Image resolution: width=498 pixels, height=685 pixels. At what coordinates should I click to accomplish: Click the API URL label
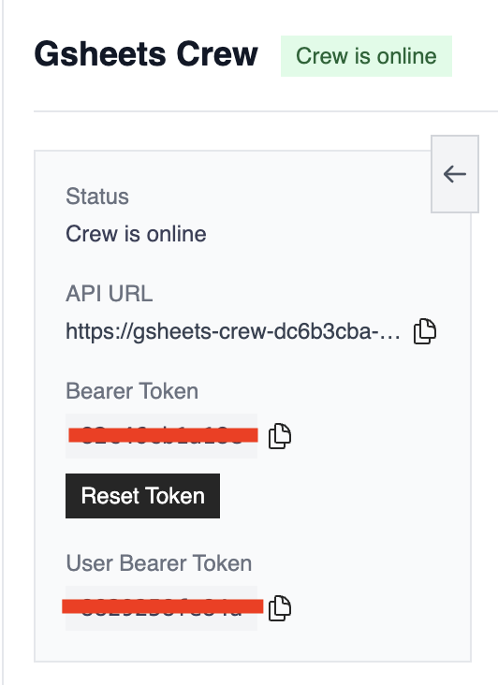(110, 293)
